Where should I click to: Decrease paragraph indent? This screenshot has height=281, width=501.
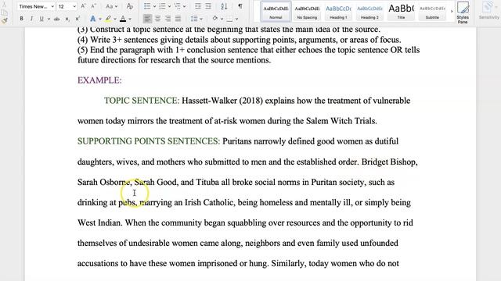(198, 6)
